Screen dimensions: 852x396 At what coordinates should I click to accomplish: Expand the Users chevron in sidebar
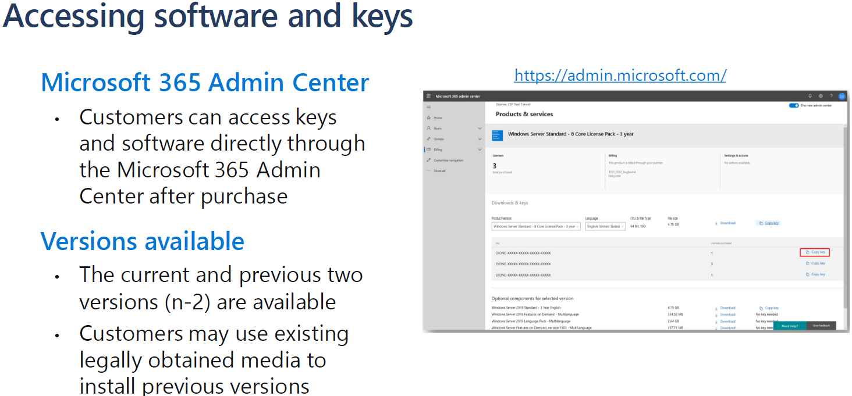[480, 129]
